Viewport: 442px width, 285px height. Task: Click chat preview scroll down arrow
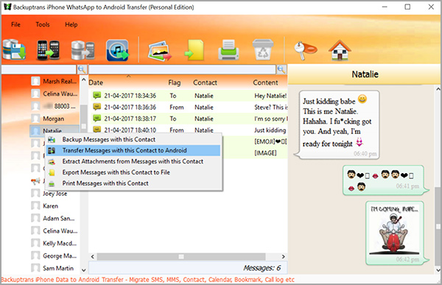coord(438,270)
